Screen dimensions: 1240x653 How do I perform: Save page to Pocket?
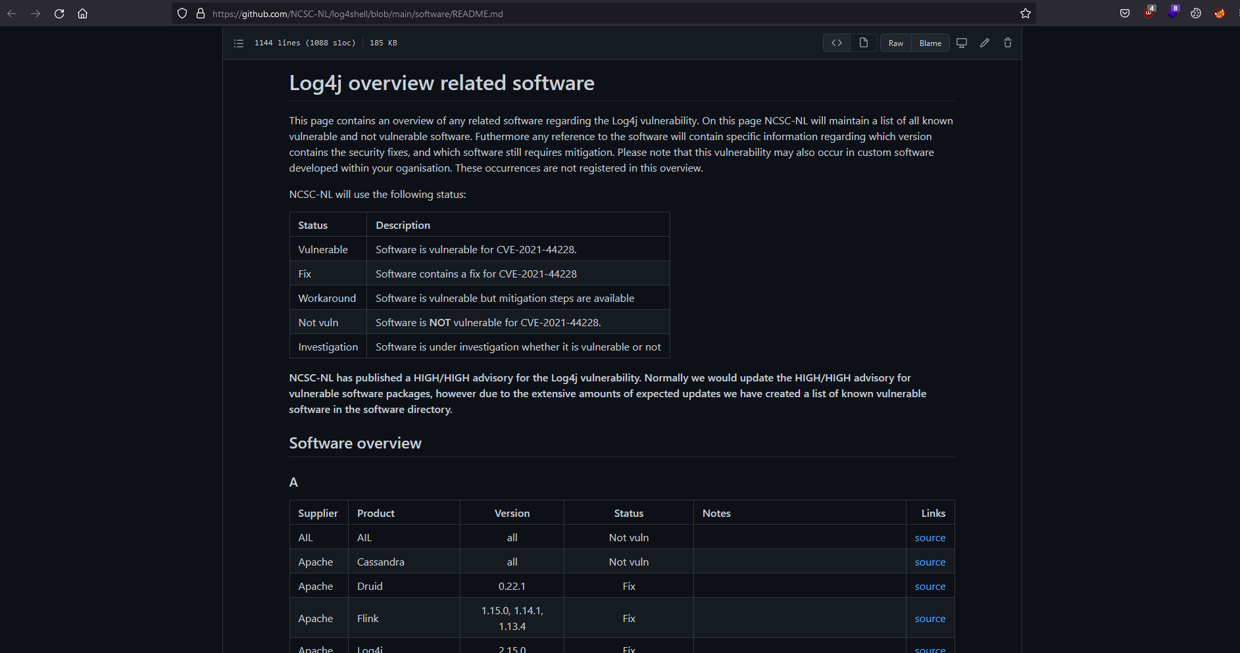(x=1125, y=13)
